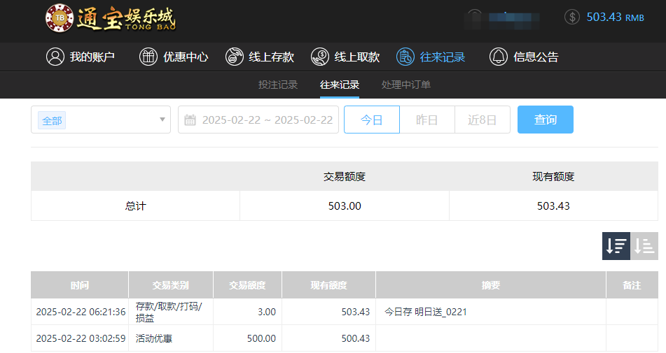This screenshot has height=353, width=666.
Task: Click the 备注 column header
Action: pyautogui.click(x=632, y=285)
